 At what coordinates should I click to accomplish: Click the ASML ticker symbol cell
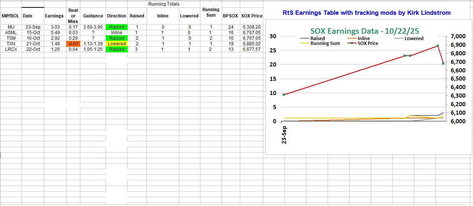coord(10,33)
